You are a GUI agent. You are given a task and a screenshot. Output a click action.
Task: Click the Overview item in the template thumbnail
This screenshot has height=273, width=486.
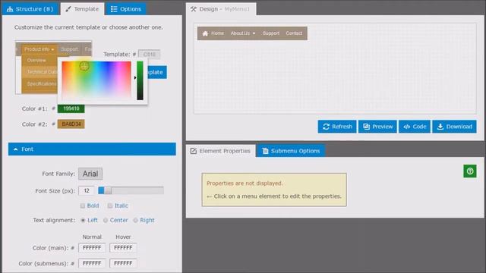point(36,61)
